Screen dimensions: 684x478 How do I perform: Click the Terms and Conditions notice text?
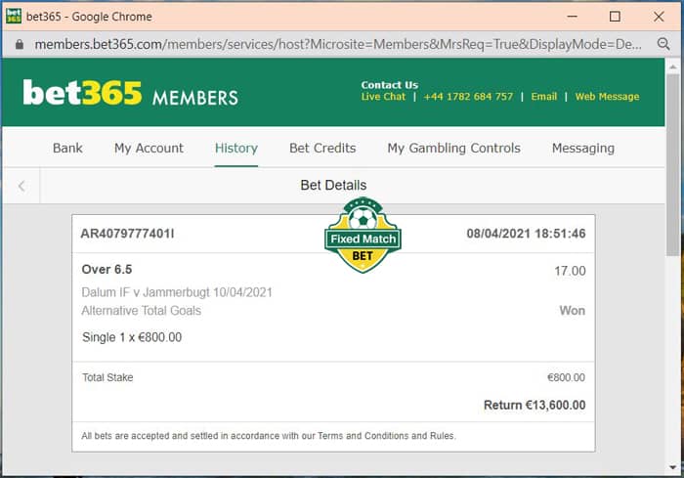coord(269,436)
